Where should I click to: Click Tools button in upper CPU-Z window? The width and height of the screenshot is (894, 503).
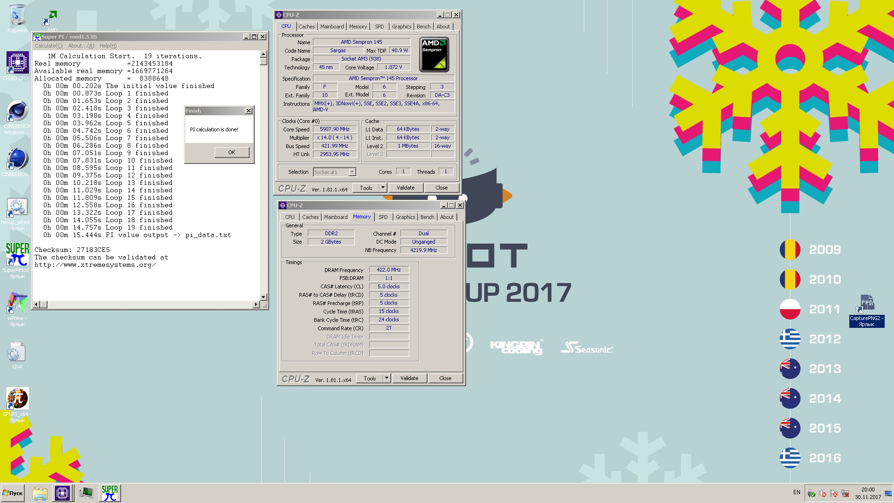coord(366,188)
